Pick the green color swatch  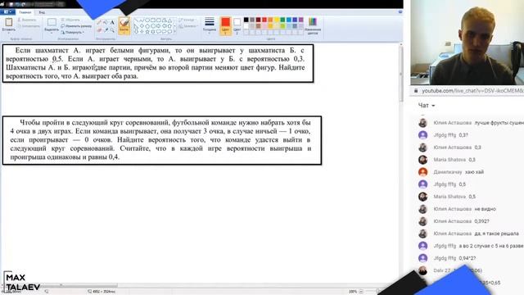coord(282,20)
